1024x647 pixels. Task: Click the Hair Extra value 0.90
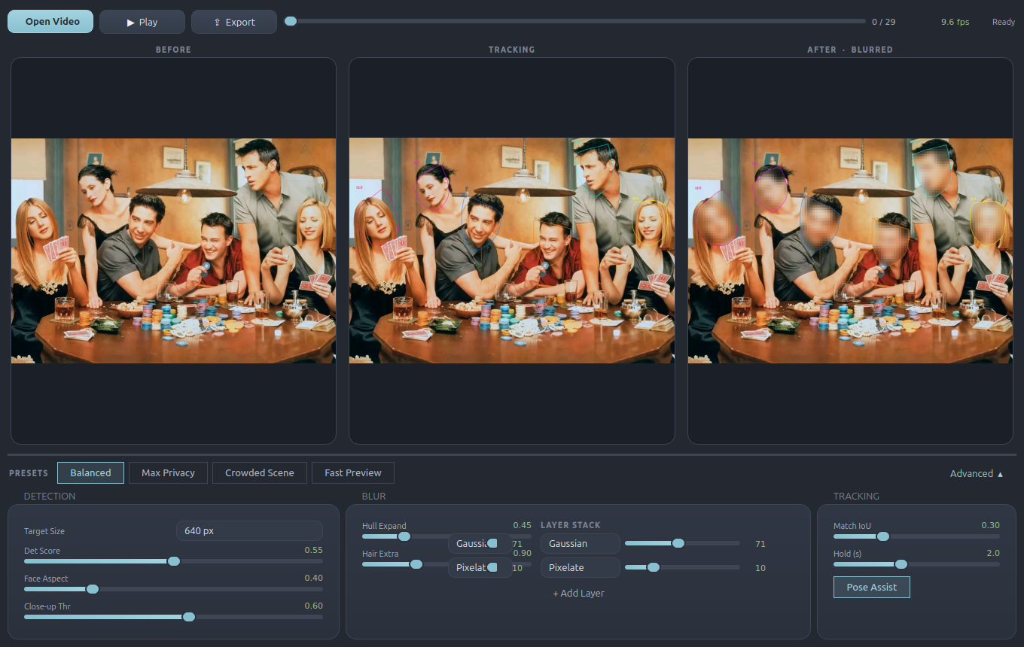(x=522, y=553)
